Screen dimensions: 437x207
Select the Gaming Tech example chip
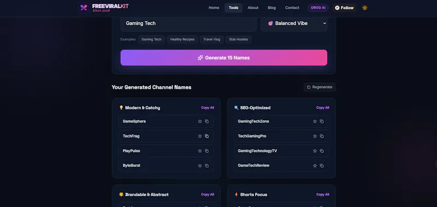tap(151, 39)
